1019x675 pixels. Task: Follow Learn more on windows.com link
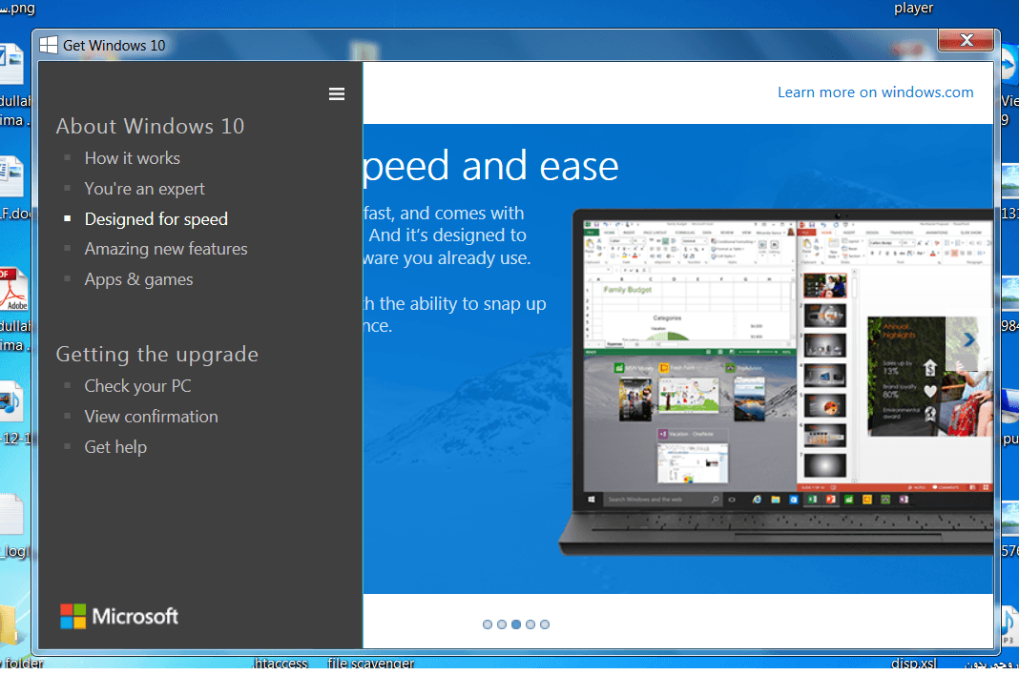(875, 92)
